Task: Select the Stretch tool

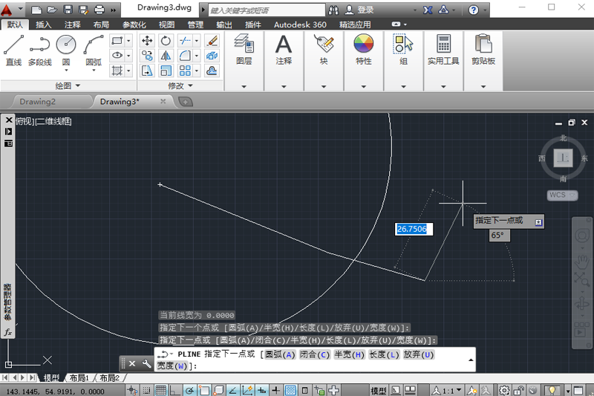Action: 147,71
